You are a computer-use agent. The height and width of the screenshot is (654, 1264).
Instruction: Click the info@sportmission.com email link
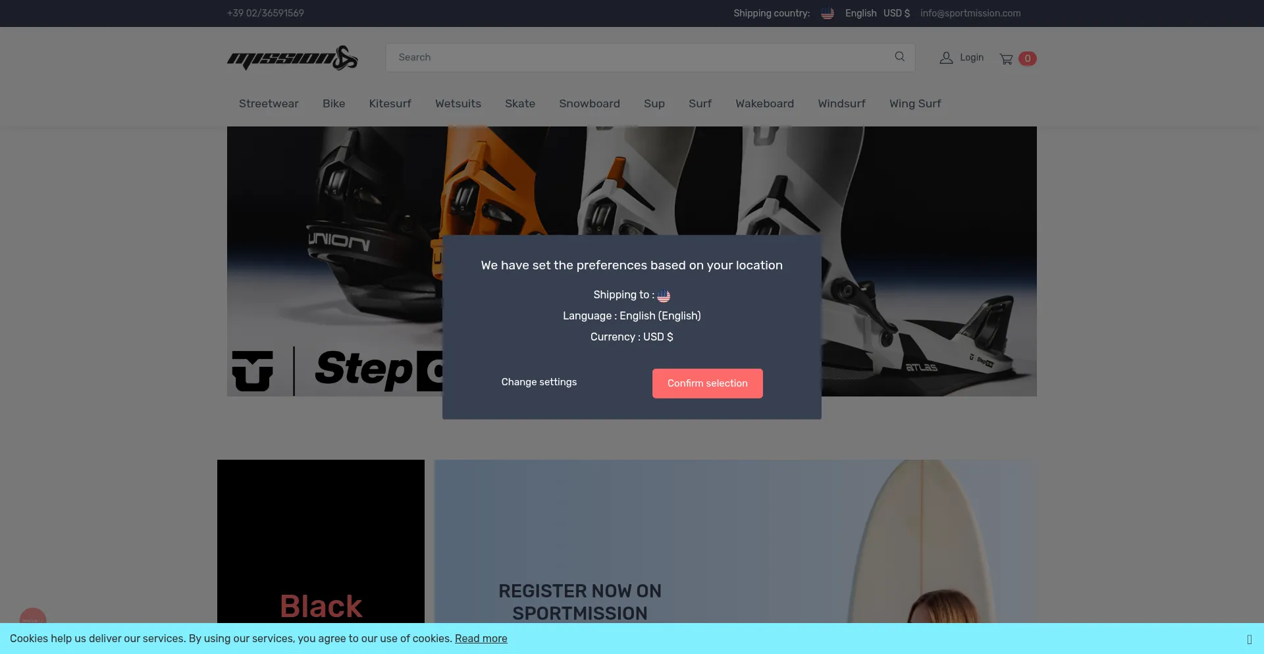(x=970, y=13)
